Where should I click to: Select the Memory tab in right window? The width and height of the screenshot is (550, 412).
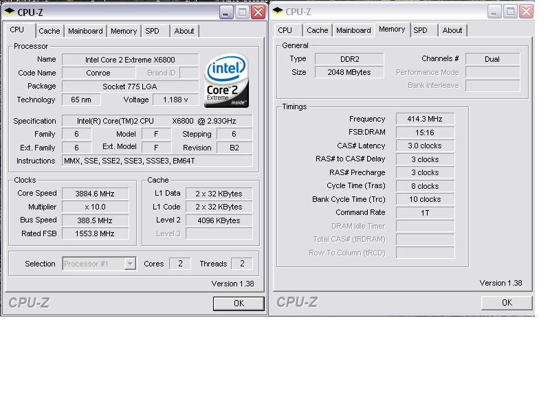click(392, 30)
